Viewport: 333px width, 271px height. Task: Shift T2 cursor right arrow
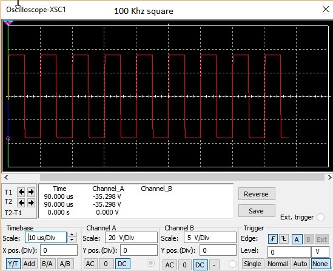(x=31, y=203)
